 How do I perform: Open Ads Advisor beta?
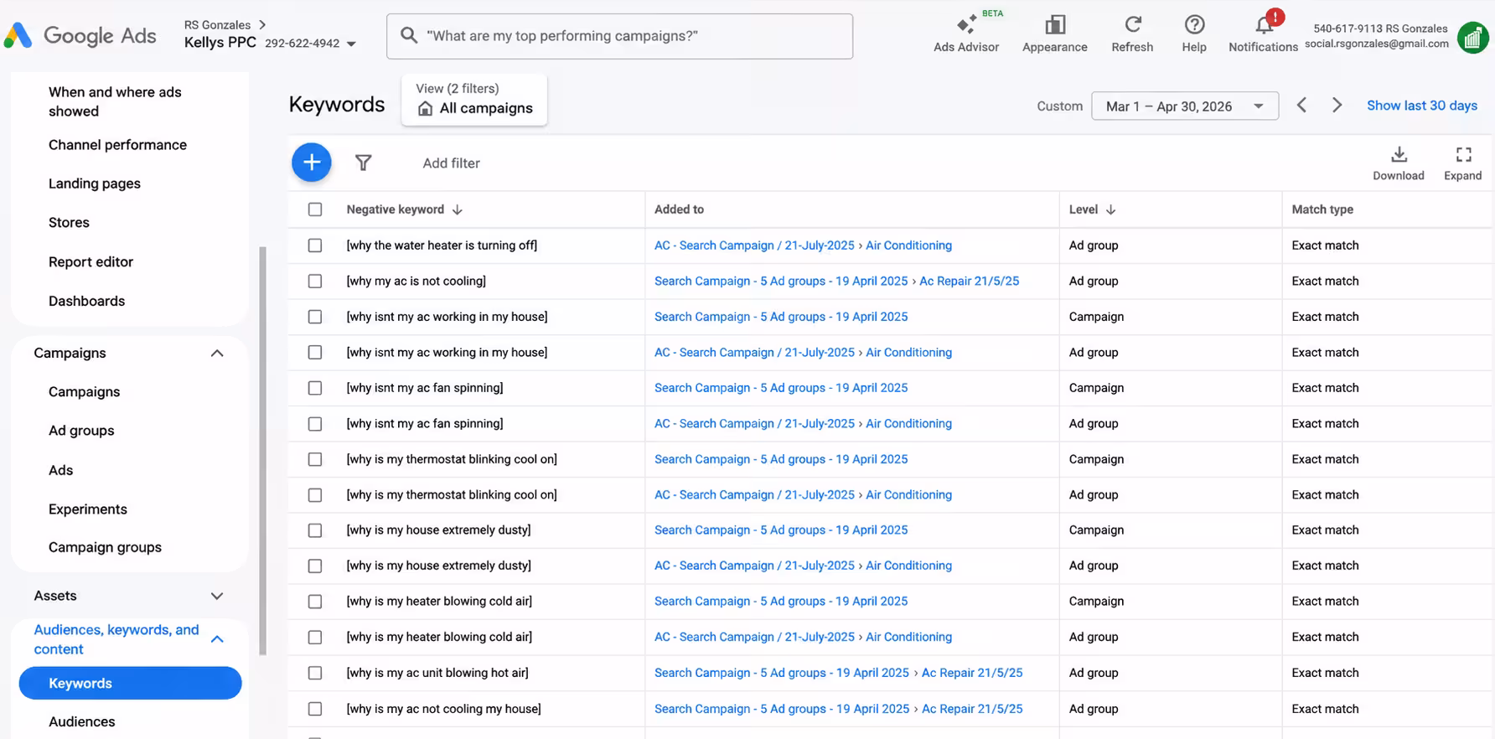(966, 34)
